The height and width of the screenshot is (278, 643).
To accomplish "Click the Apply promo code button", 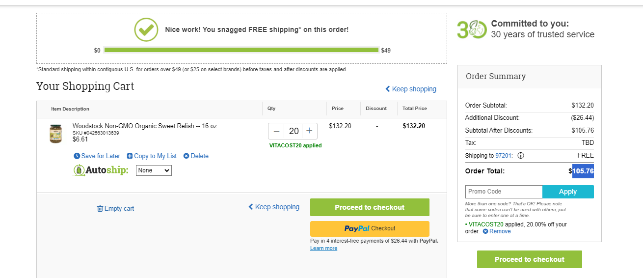I will tap(568, 192).
